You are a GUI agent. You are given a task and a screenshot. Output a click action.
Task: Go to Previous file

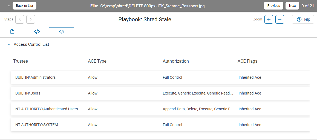click(273, 6)
